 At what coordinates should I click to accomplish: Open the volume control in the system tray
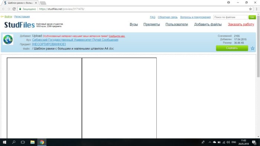tap(228, 142)
